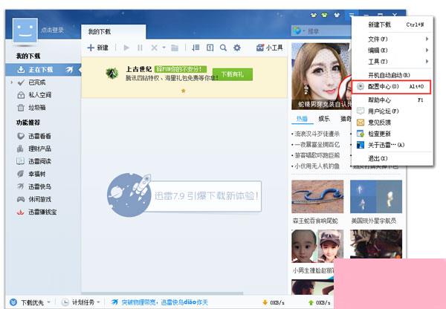This screenshot has width=446, height=309.
Task: Open 迅雷赚钱宝 in the sidebar
Action: coord(36,212)
